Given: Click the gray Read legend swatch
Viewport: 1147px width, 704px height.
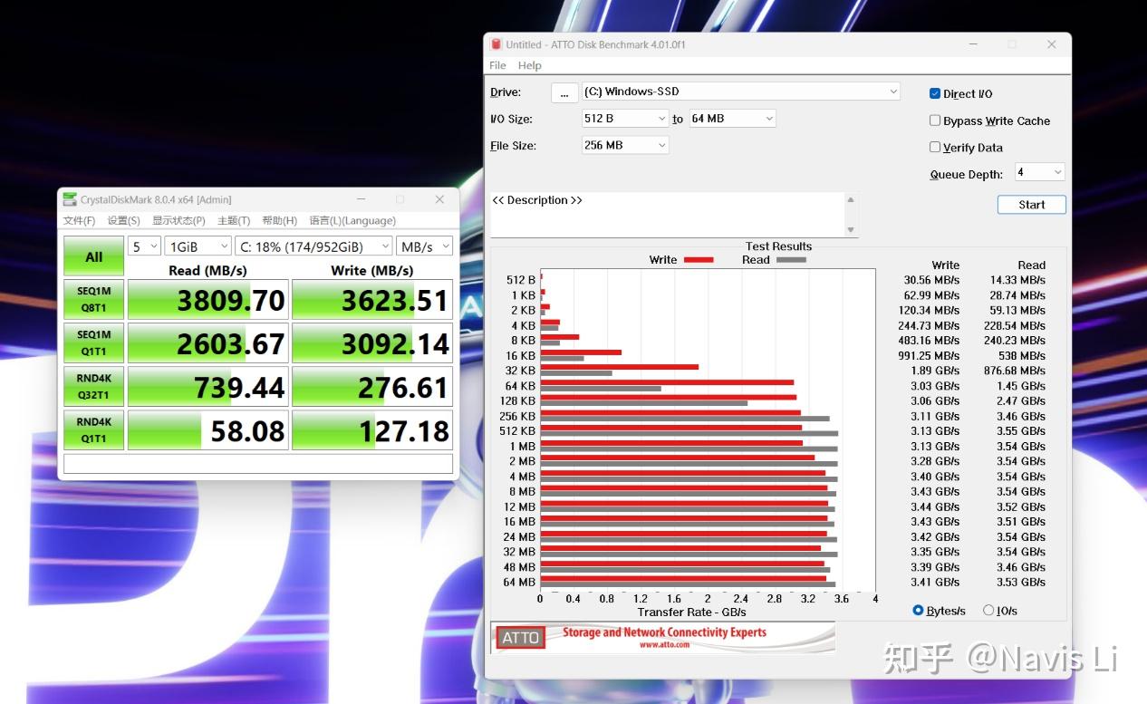Looking at the screenshot, I should (x=791, y=260).
